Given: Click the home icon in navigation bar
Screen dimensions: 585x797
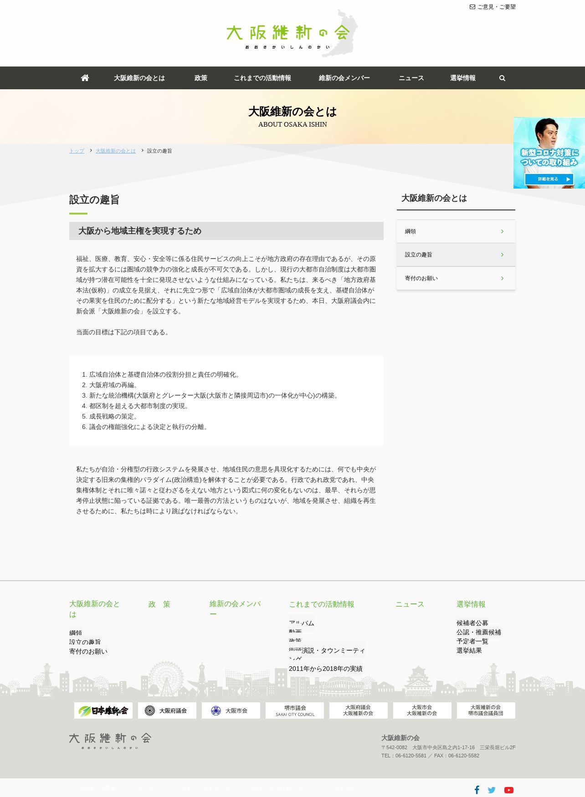Looking at the screenshot, I should pyautogui.click(x=85, y=78).
